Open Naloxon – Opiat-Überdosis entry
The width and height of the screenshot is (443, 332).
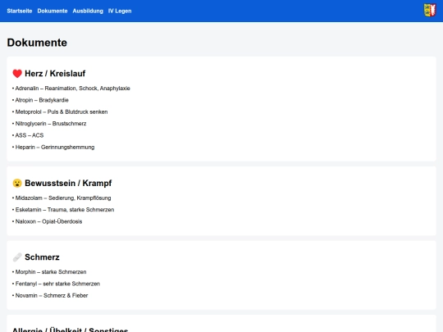coord(48,221)
